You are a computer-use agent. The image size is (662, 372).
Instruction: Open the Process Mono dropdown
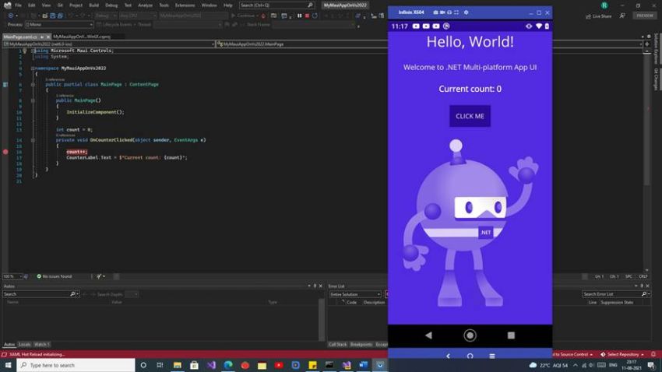click(x=59, y=24)
